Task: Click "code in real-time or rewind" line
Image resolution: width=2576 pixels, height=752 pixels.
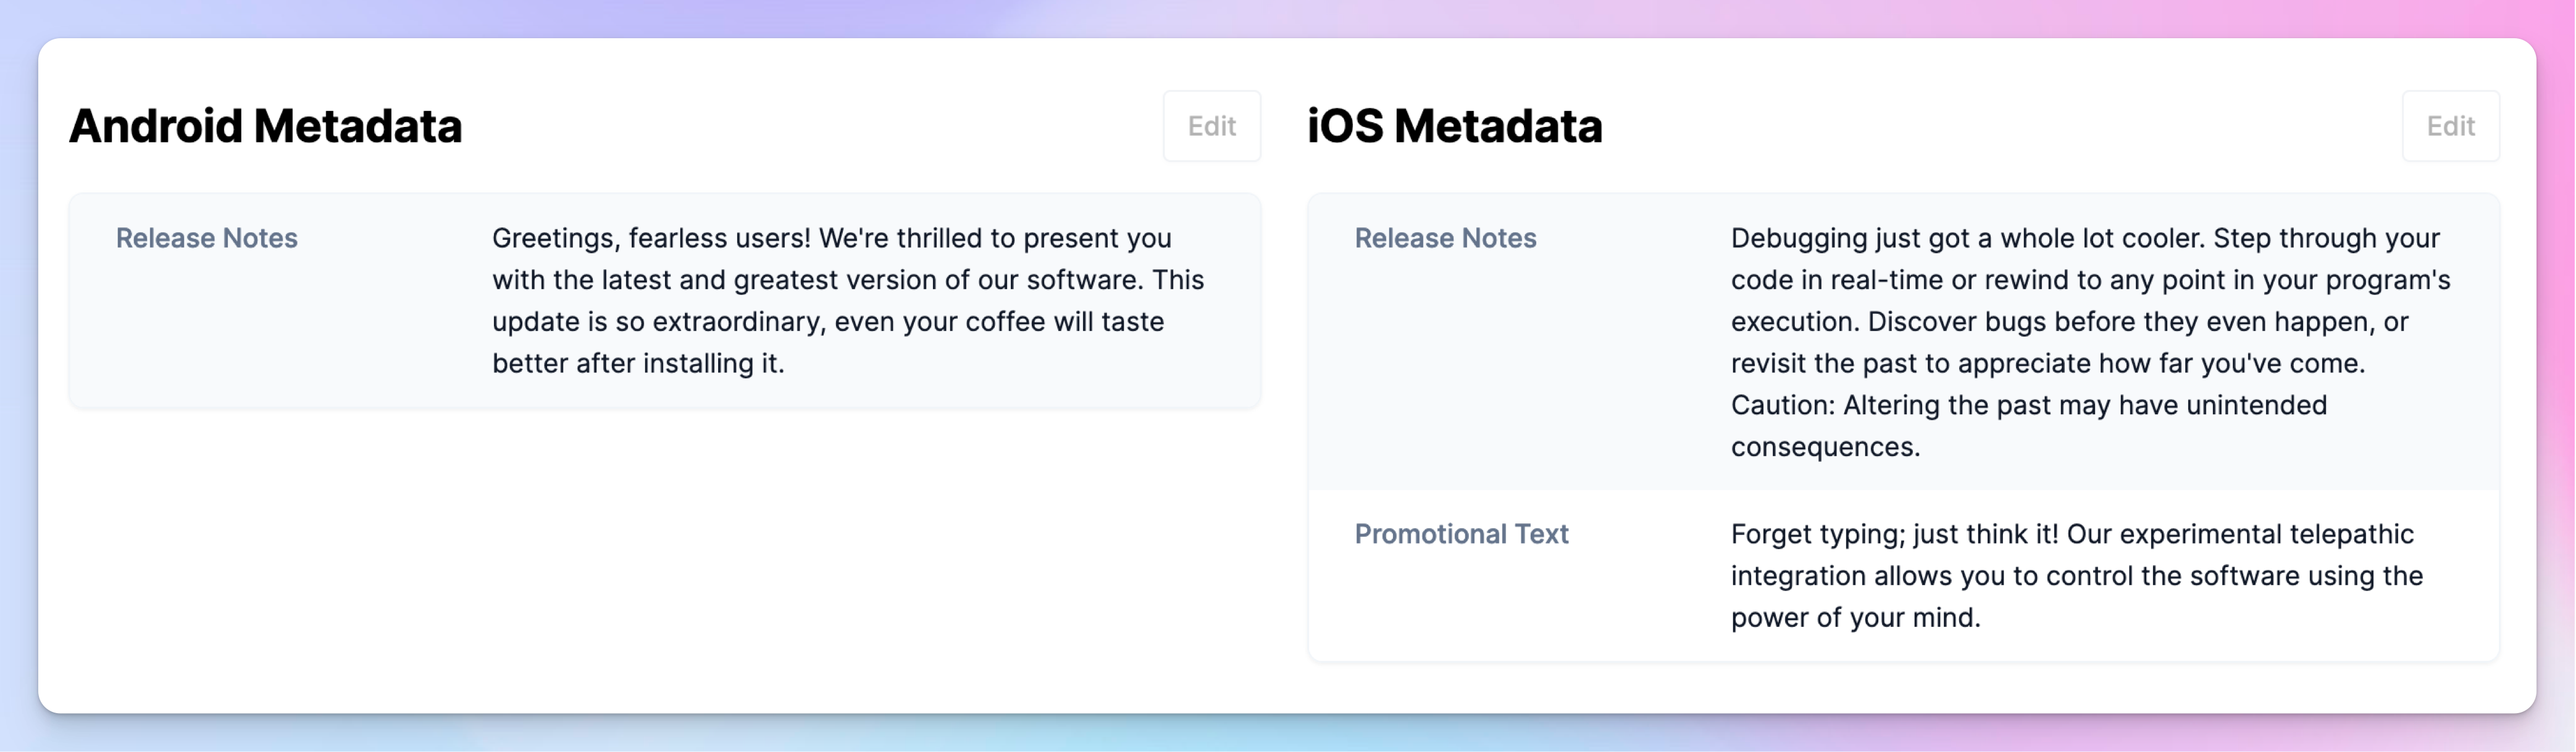Action: [x=2090, y=280]
